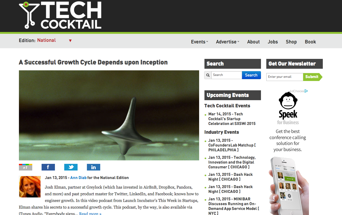Share the article on LinkedIn

pos(94,167)
